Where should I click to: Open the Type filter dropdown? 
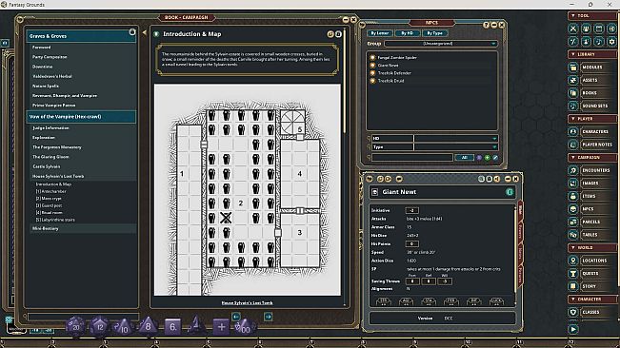pyautogui.click(x=456, y=146)
